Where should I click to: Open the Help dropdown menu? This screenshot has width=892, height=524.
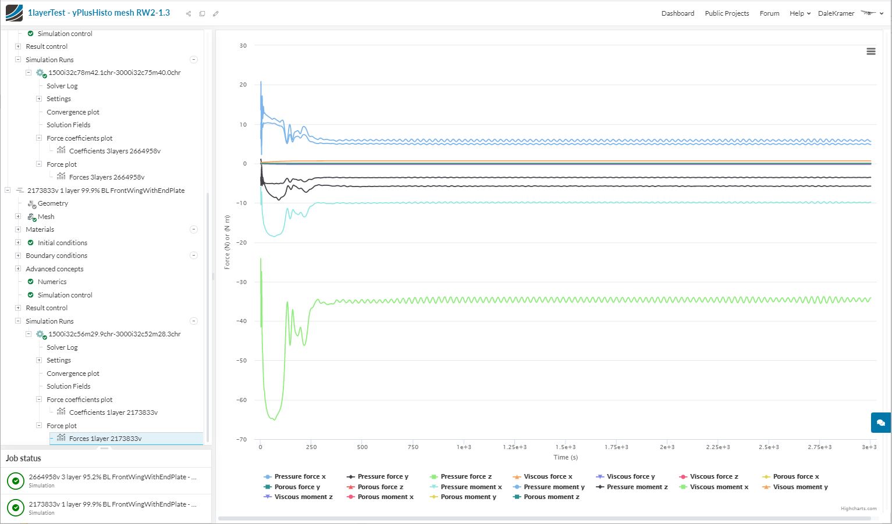(x=799, y=13)
